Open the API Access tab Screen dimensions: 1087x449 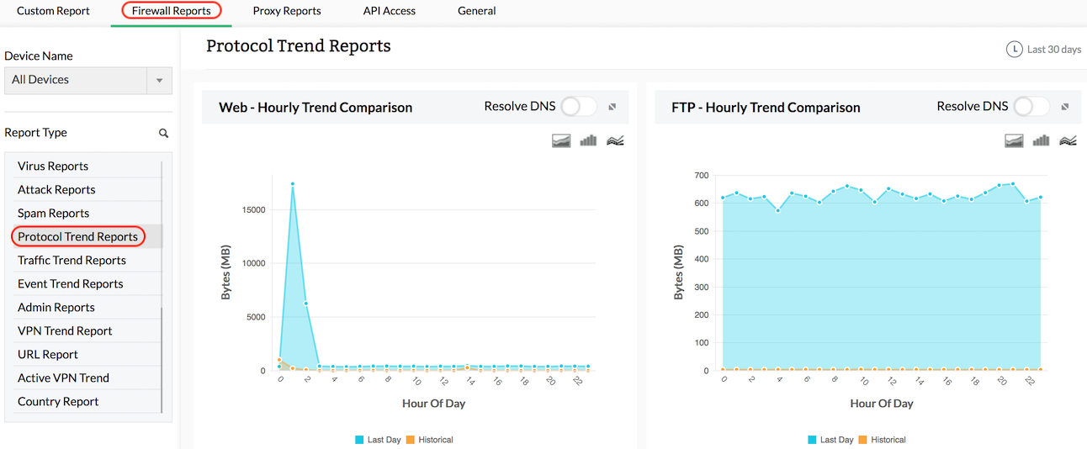point(389,11)
